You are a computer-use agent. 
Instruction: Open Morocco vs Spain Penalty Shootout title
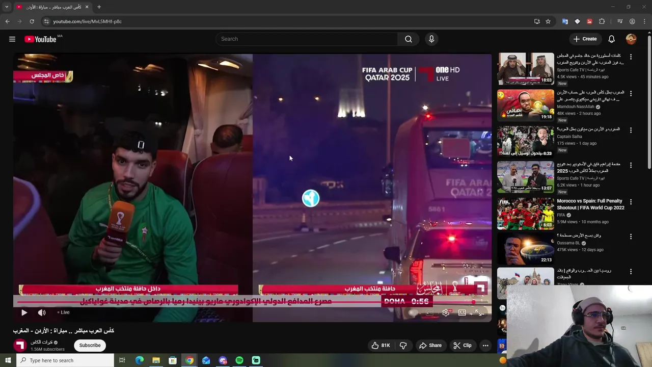click(x=590, y=204)
